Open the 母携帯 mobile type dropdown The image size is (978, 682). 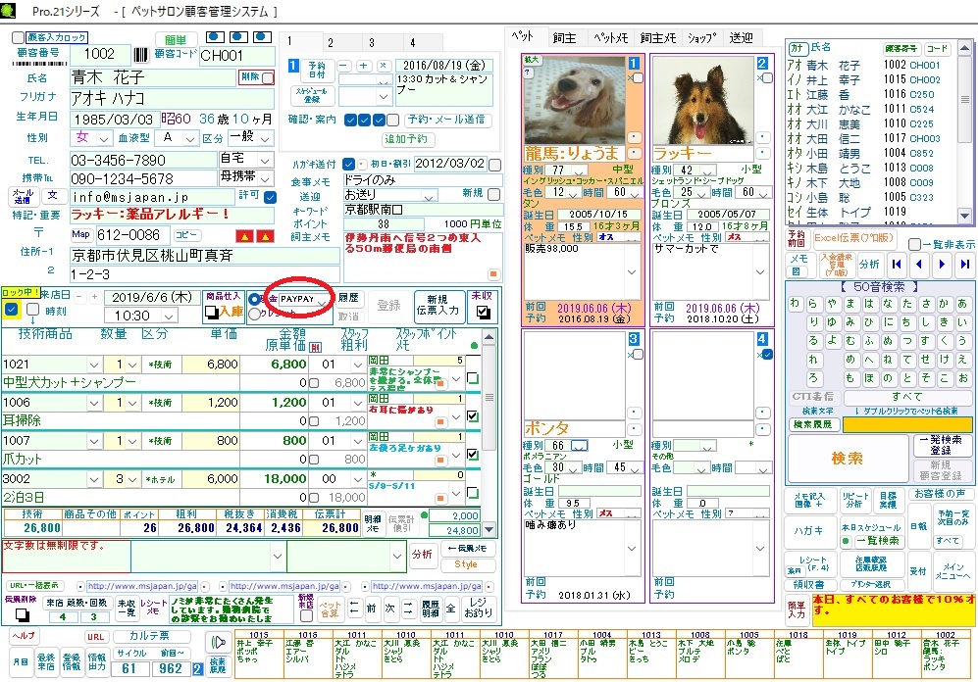click(x=267, y=178)
